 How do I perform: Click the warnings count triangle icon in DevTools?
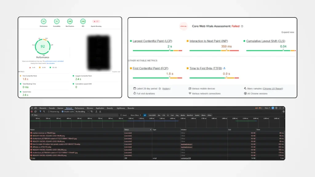(x=257, y=108)
